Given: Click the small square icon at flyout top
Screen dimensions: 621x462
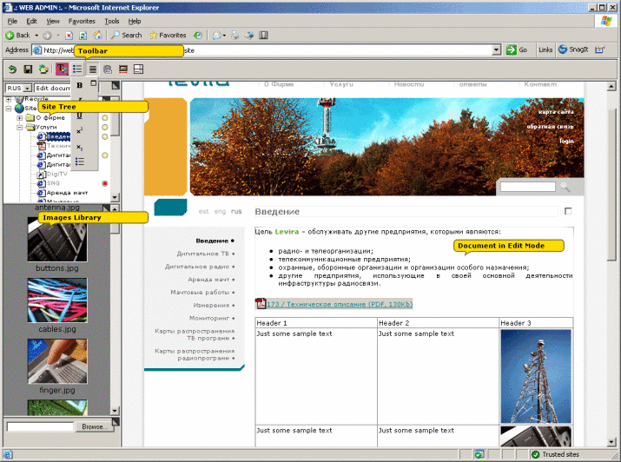Looking at the screenshot, I should coord(94,83).
